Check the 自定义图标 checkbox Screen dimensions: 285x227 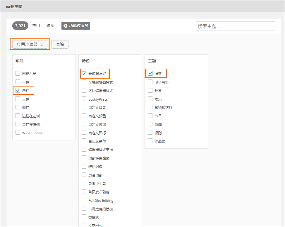[x=84, y=133]
